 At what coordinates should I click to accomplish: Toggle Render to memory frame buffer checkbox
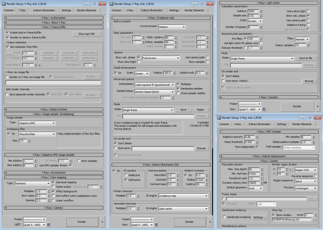(7, 38)
